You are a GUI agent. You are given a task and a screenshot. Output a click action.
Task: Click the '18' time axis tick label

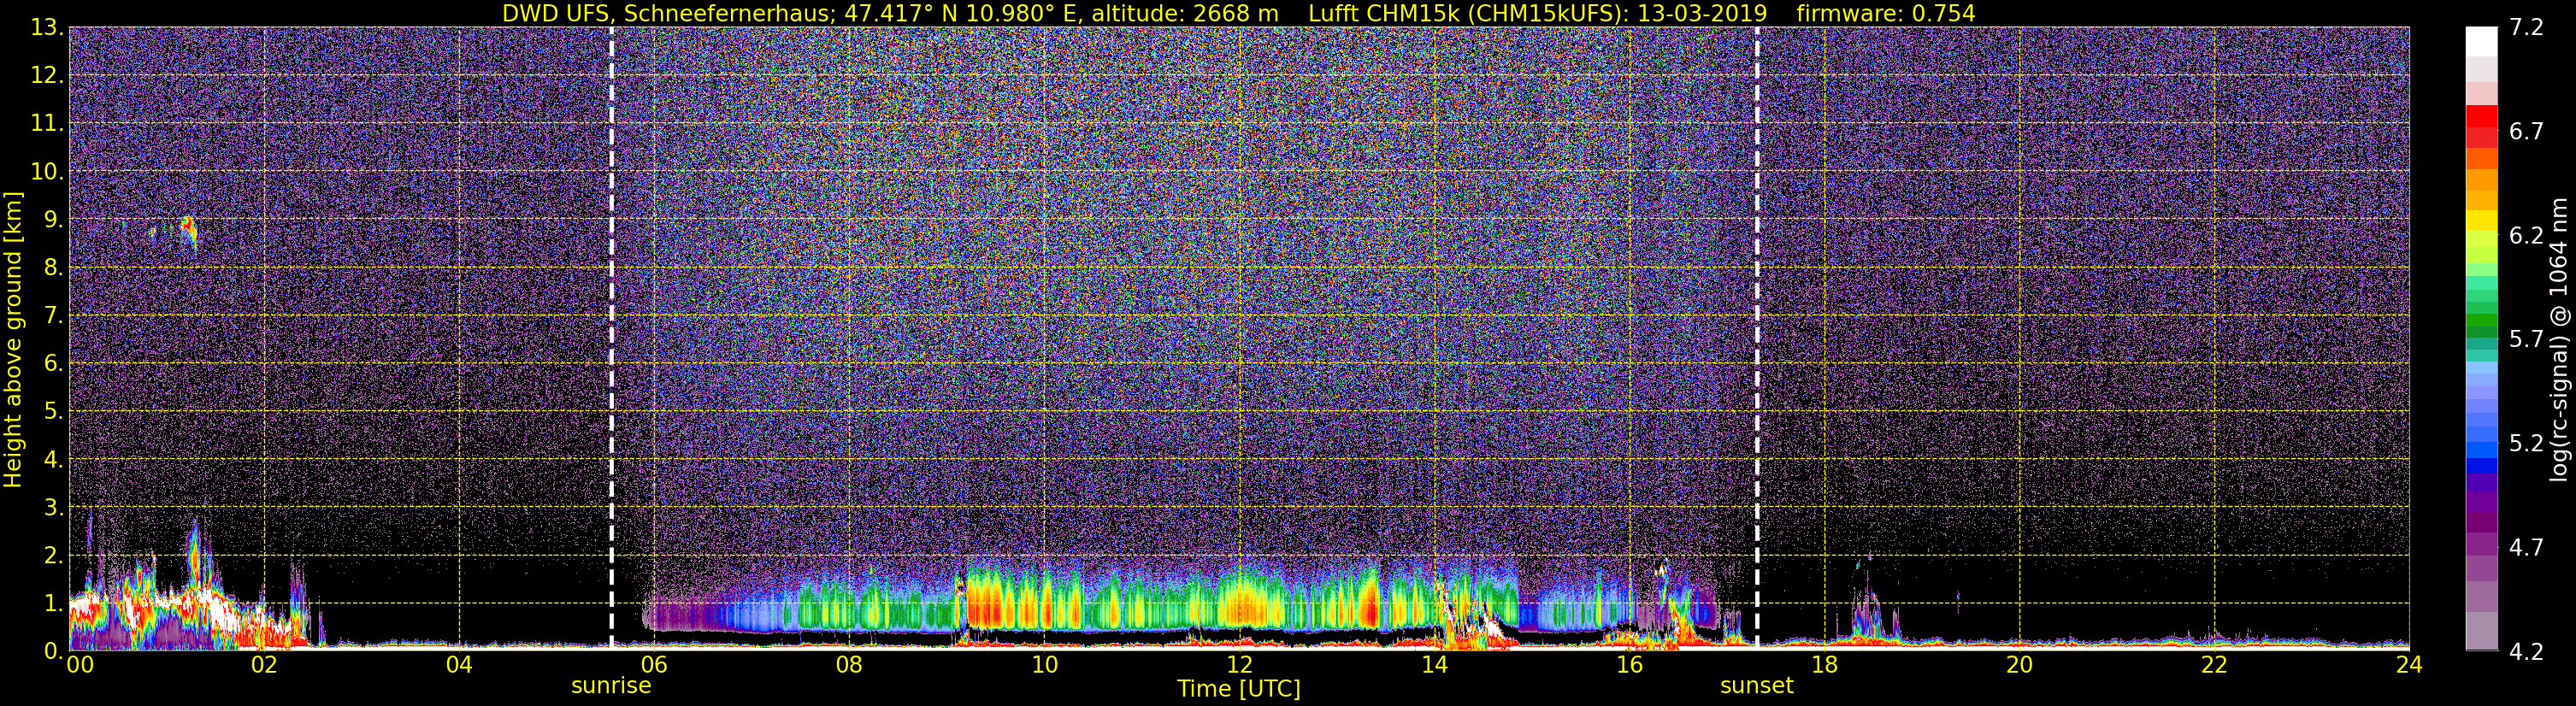click(1824, 665)
